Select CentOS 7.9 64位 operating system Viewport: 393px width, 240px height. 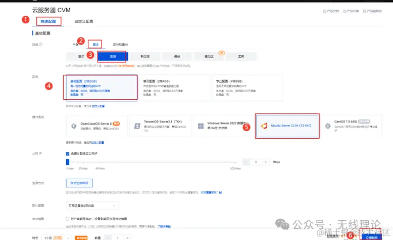[x=351, y=126]
